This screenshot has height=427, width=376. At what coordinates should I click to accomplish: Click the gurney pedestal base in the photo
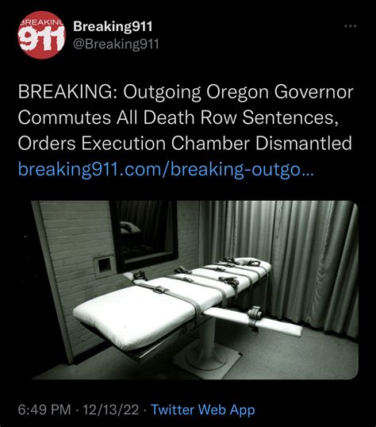click(x=207, y=353)
